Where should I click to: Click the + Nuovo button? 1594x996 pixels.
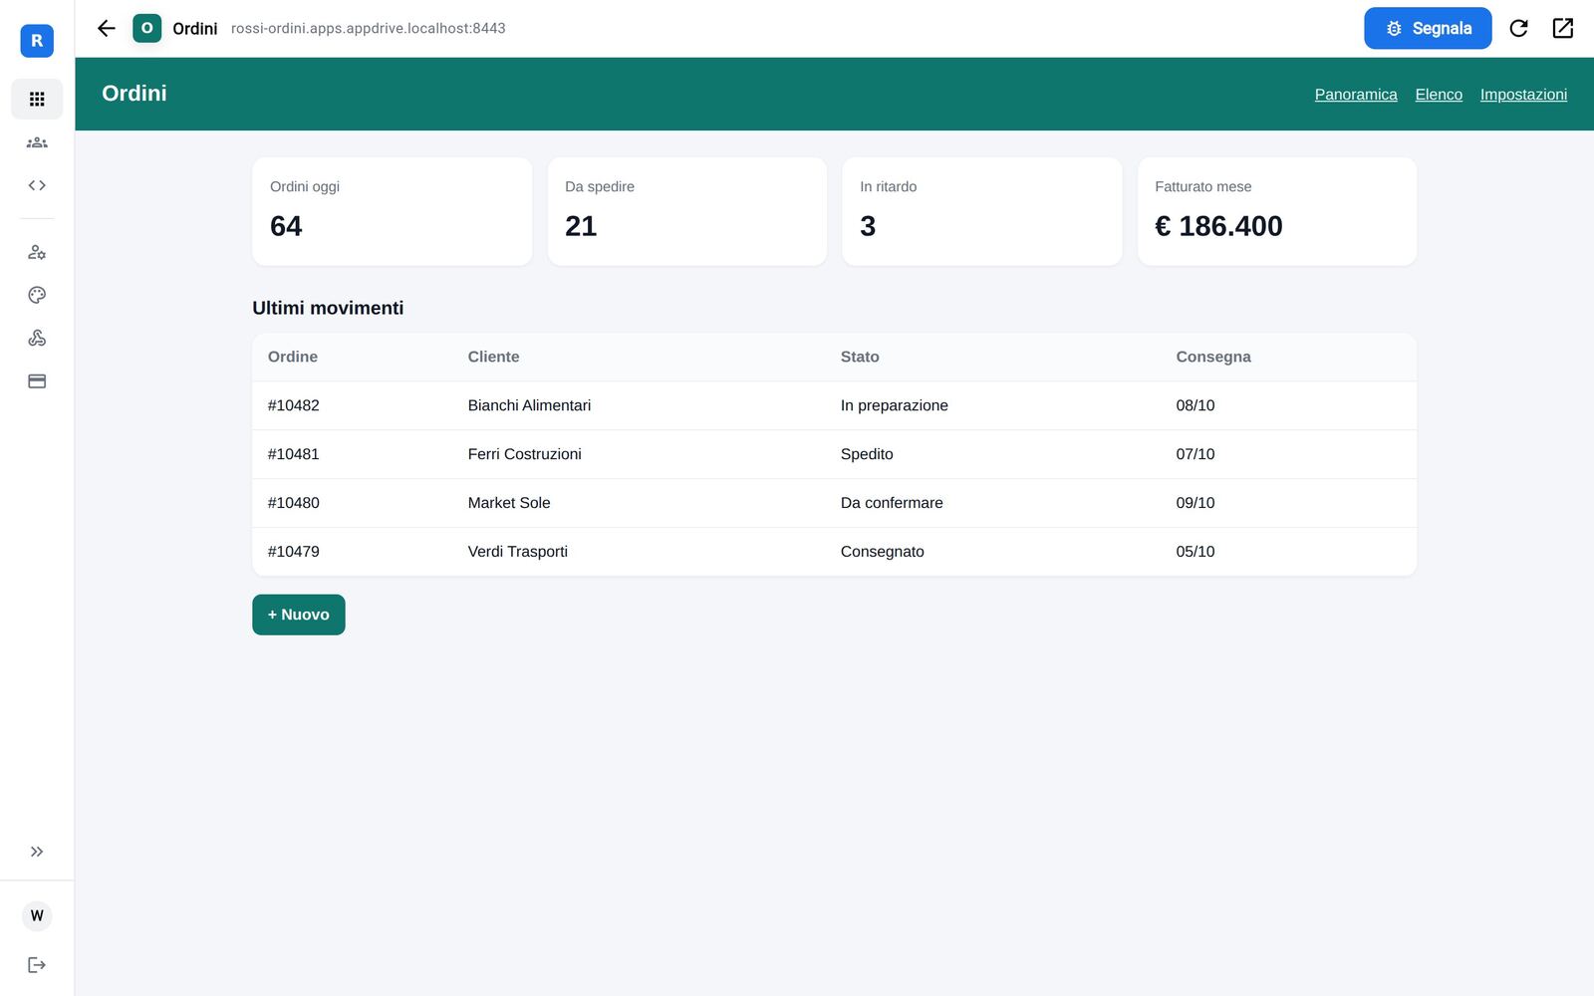(299, 615)
